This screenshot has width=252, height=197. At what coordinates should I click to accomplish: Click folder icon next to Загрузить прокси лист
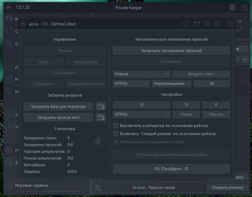point(101,117)
